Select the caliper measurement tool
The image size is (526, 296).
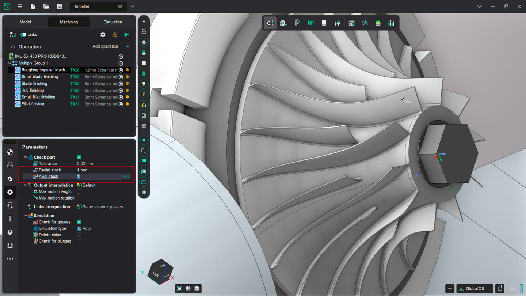click(297, 23)
